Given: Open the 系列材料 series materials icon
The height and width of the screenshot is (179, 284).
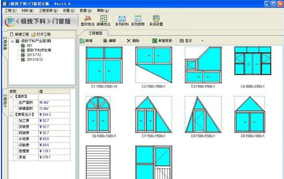Looking at the screenshot, I should (x=122, y=20).
